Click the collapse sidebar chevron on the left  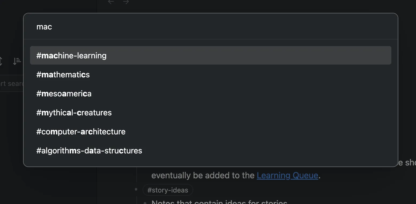pyautogui.click(x=1, y=61)
